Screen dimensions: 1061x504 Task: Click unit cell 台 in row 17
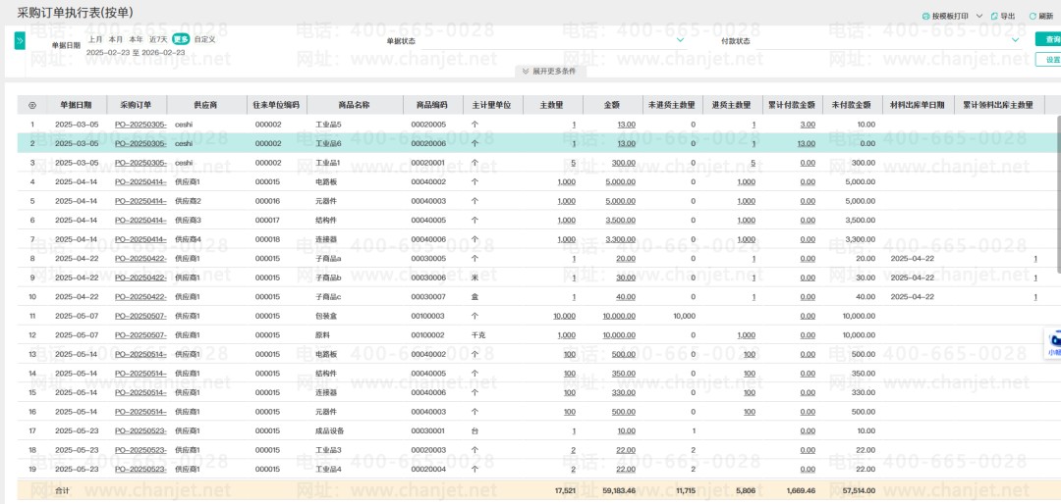tap(475, 431)
